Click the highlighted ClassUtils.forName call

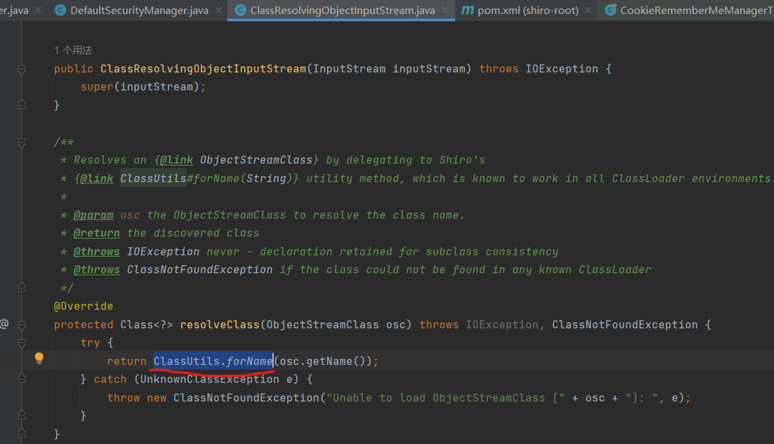(213, 361)
